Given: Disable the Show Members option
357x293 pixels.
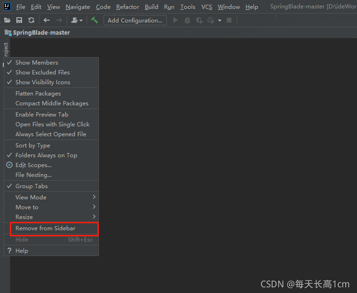Looking at the screenshot, I should 37,62.
